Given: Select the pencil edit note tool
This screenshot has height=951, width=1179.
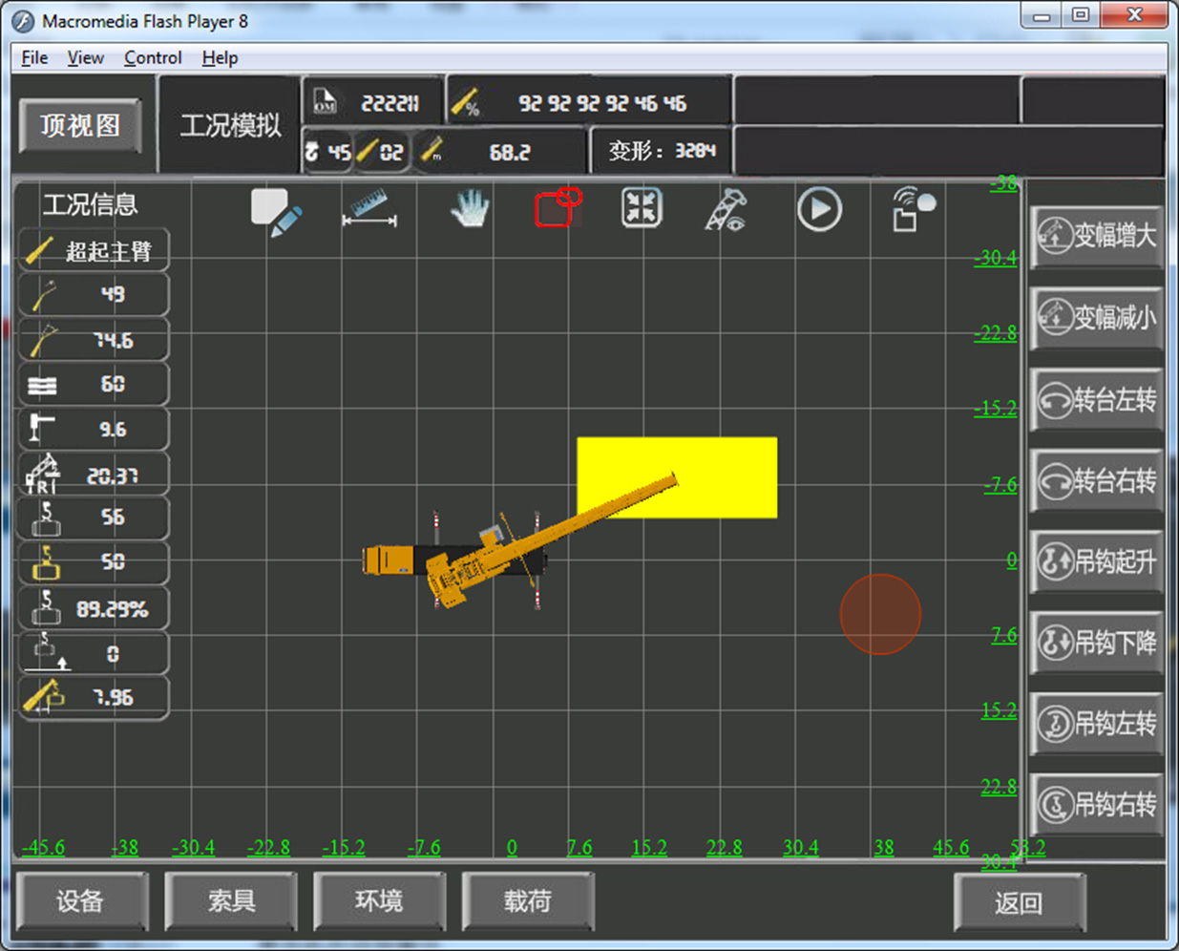Looking at the screenshot, I should click(x=276, y=212).
